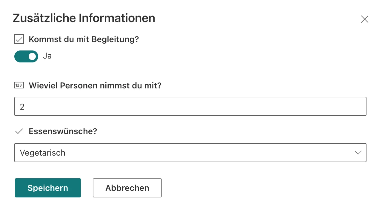Click the Essenswünsche question label
This screenshot has width=382, height=224.
pyautogui.click(x=63, y=131)
